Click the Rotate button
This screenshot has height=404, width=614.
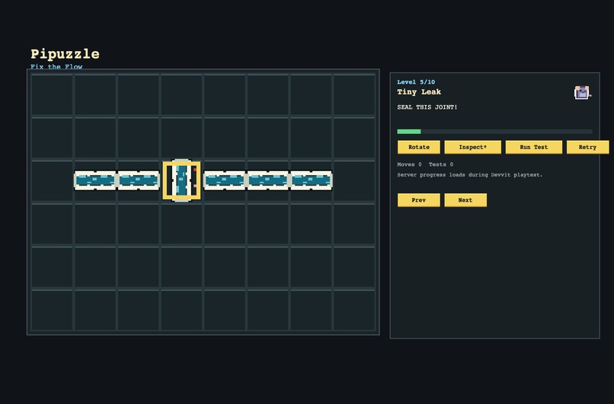tap(418, 147)
